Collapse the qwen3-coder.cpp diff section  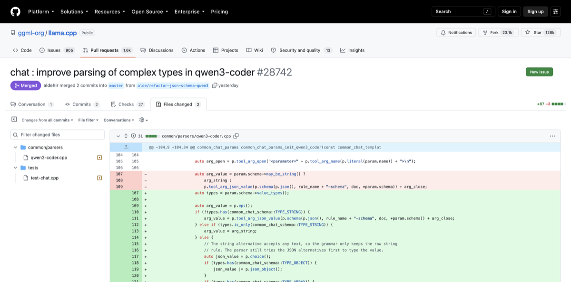coord(118,136)
